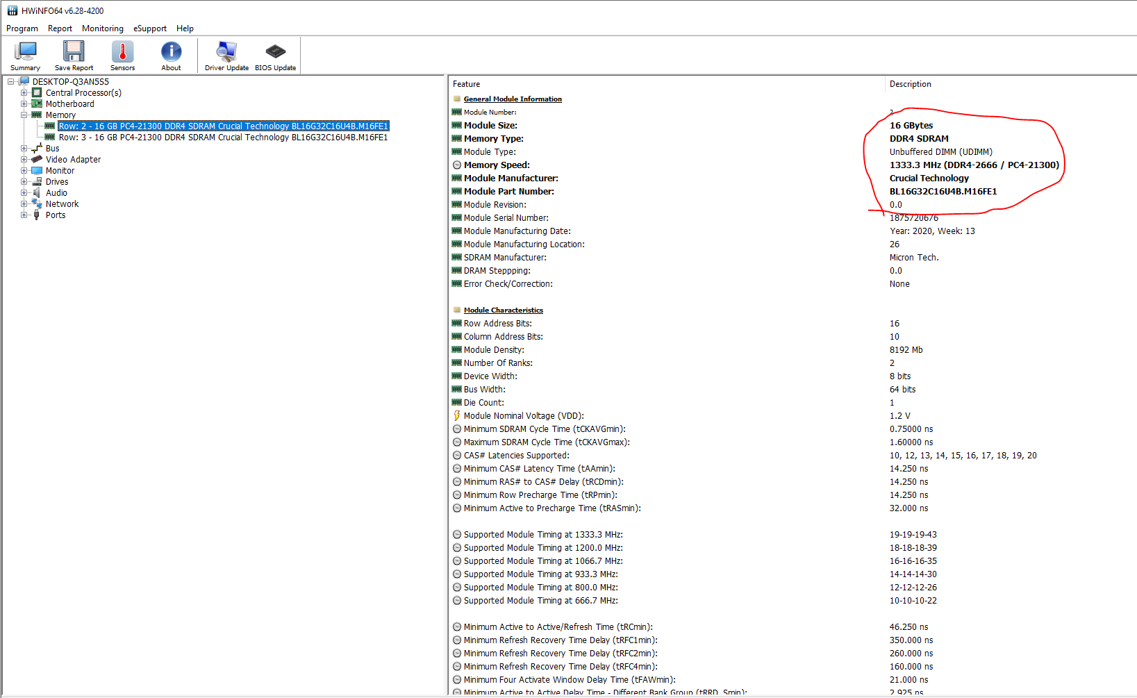
Task: Click the 46.250 ns tRCmin value
Action: coord(908,626)
